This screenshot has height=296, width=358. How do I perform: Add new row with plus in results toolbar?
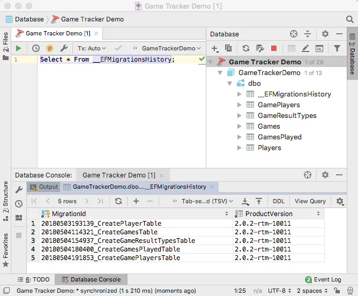click(x=136, y=201)
